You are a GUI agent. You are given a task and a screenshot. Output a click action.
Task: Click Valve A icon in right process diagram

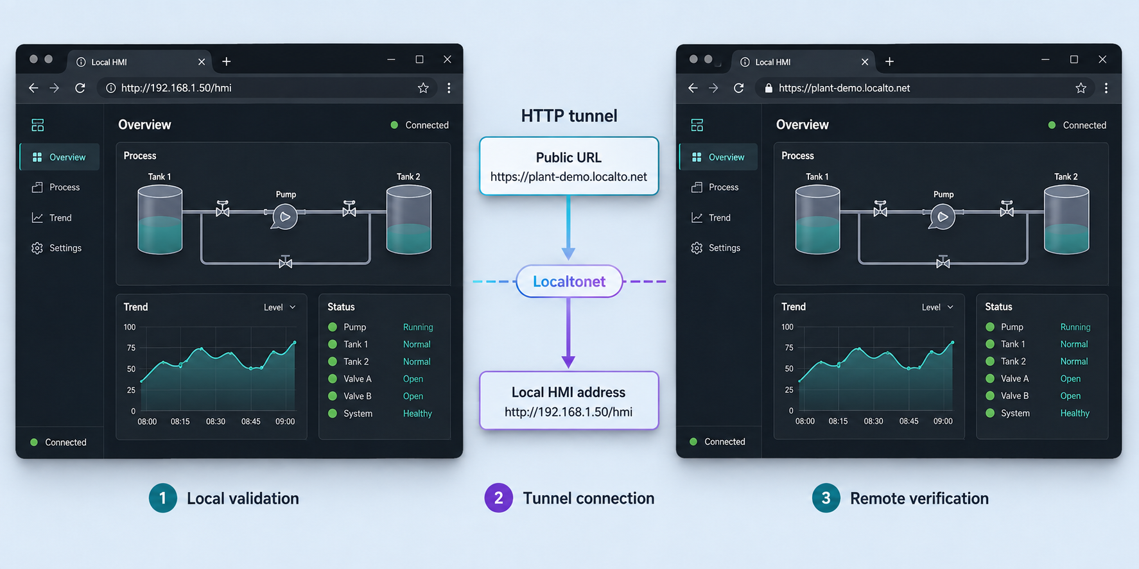point(880,209)
